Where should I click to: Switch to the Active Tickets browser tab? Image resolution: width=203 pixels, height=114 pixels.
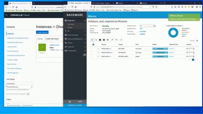pyautogui.click(x=103, y=3)
